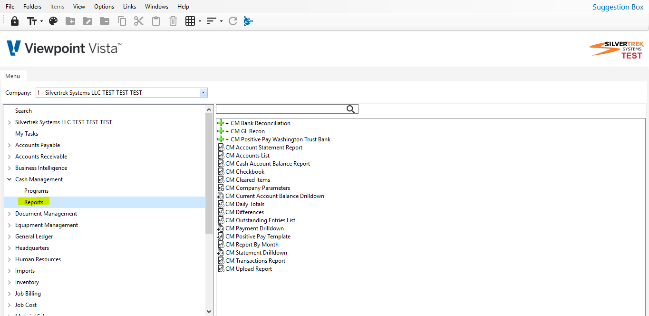Open the Folders menu
Image resolution: width=649 pixels, height=316 pixels.
click(x=32, y=7)
